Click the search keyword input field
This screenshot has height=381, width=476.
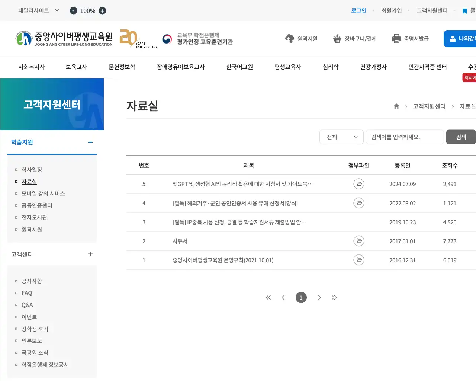coord(405,137)
